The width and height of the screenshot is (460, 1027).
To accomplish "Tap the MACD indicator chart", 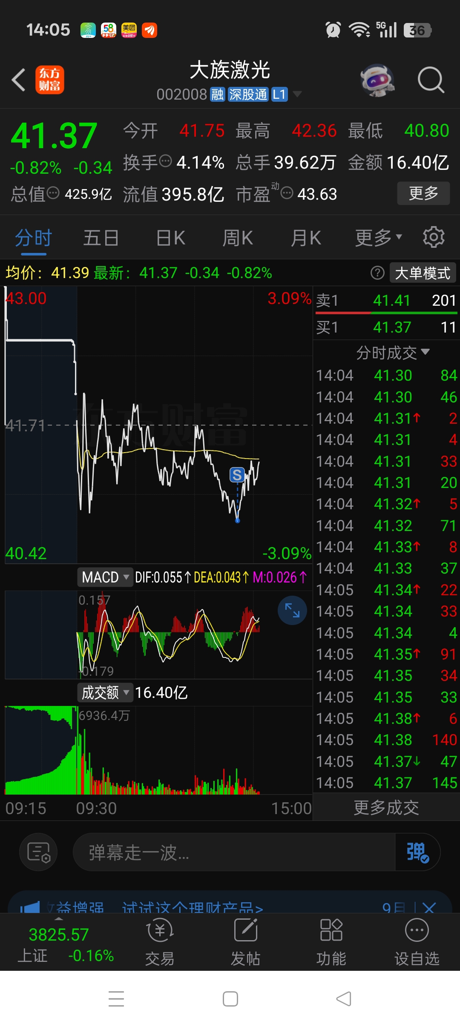I will click(158, 634).
